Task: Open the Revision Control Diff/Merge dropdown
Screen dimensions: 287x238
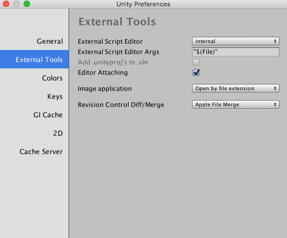Action: (x=236, y=105)
